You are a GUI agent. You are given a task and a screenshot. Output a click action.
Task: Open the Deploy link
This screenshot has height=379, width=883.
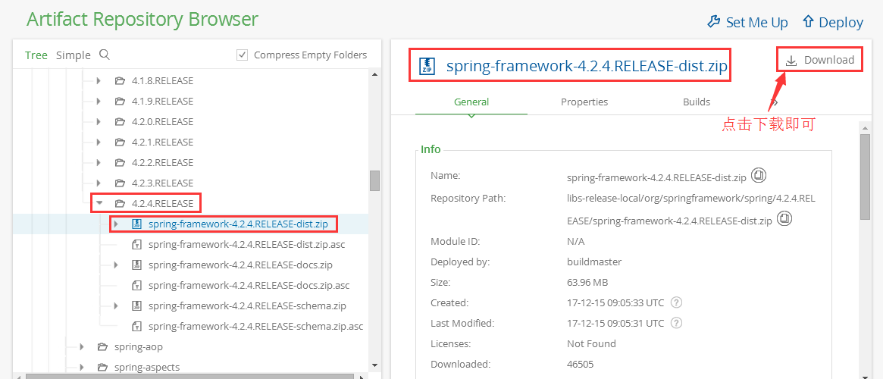click(x=841, y=23)
